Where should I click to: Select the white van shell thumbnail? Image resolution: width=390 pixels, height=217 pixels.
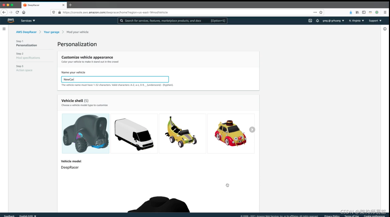coord(134,133)
